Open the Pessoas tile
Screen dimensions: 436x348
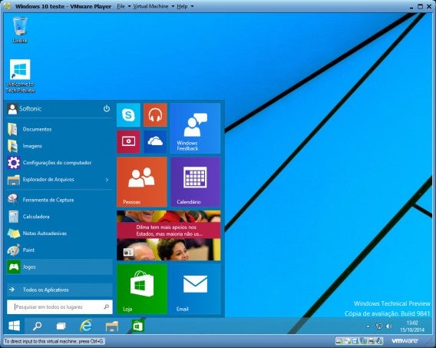[x=142, y=182]
